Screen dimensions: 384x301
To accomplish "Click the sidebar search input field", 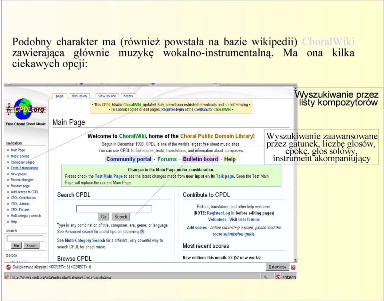I will [x=25, y=239].
